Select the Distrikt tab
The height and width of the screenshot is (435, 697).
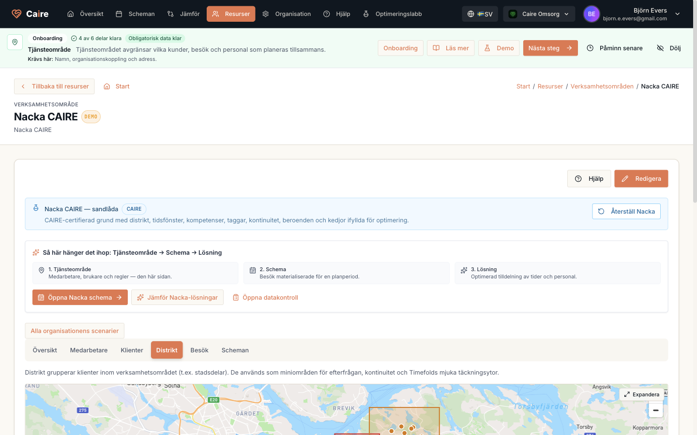point(167,350)
